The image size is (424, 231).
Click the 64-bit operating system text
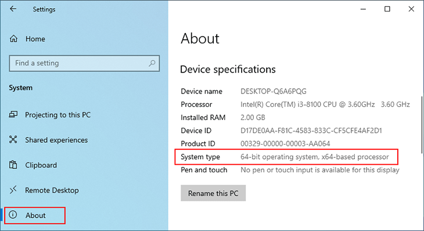pos(315,157)
